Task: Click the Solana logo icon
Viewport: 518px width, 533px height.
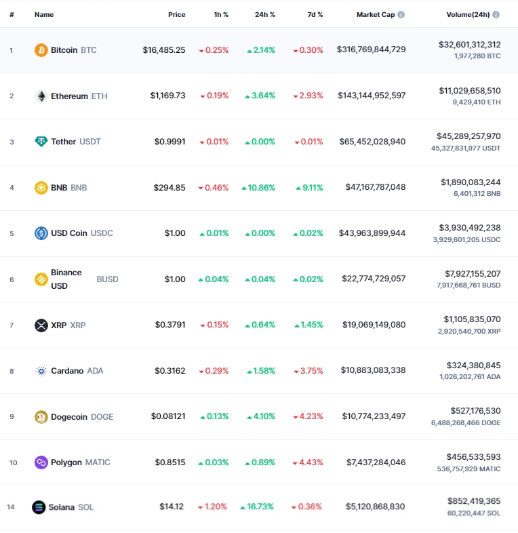Action: pos(39,507)
